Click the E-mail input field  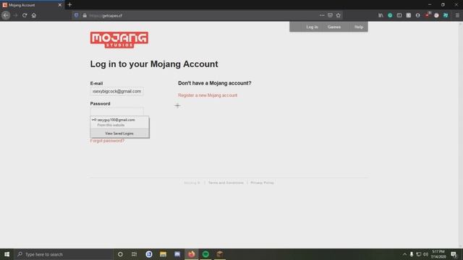pos(117,92)
